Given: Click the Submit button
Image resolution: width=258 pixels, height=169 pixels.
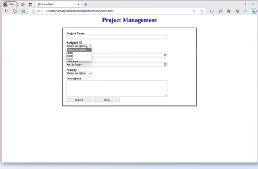Looking at the screenshot, I should pyautogui.click(x=79, y=100).
